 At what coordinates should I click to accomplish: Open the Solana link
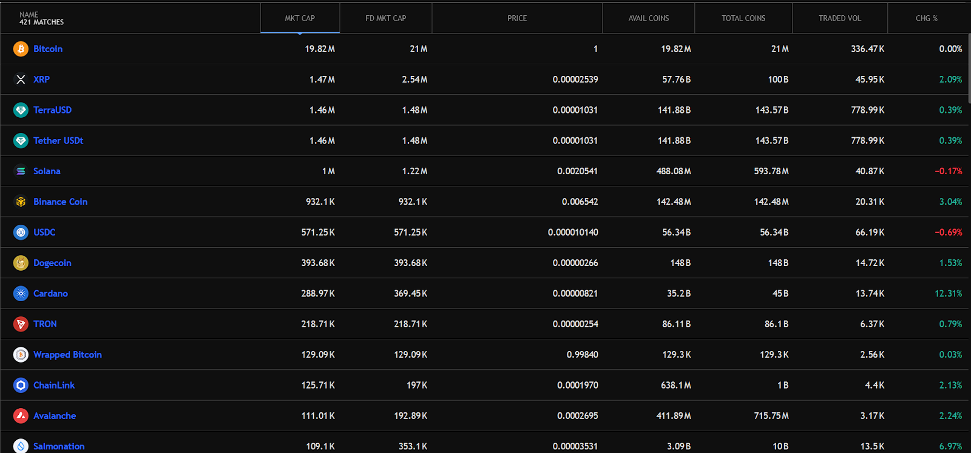pyautogui.click(x=47, y=171)
